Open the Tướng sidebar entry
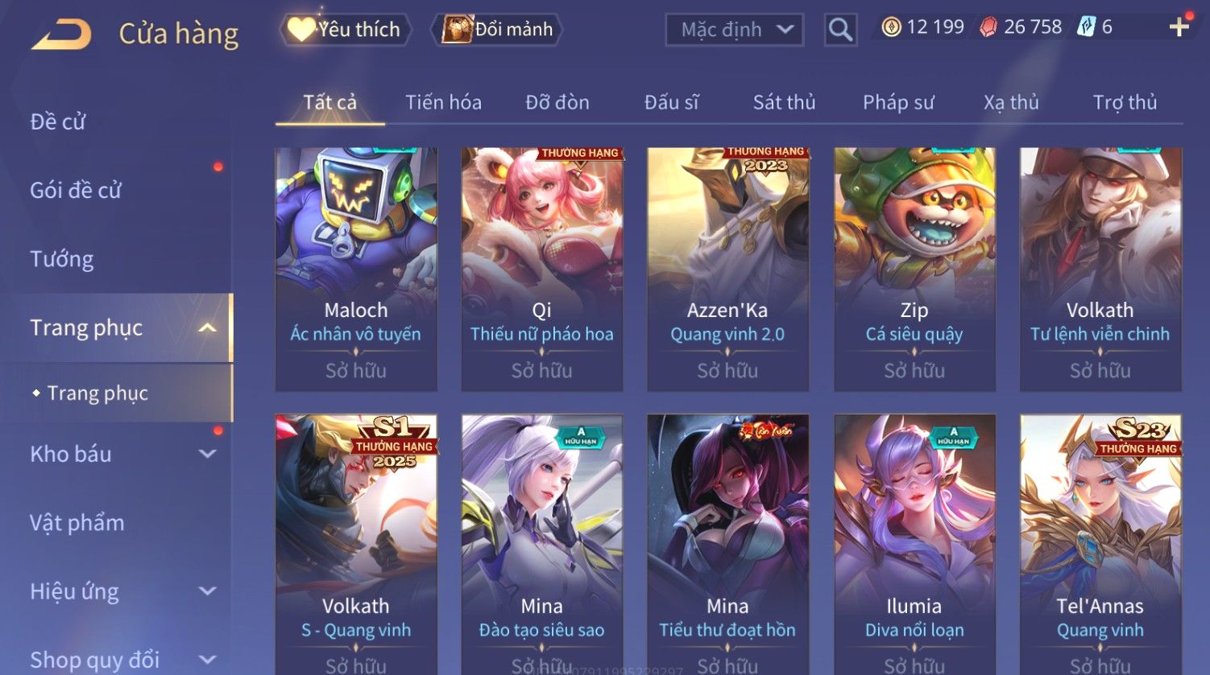This screenshot has height=675, width=1210. pos(62,259)
